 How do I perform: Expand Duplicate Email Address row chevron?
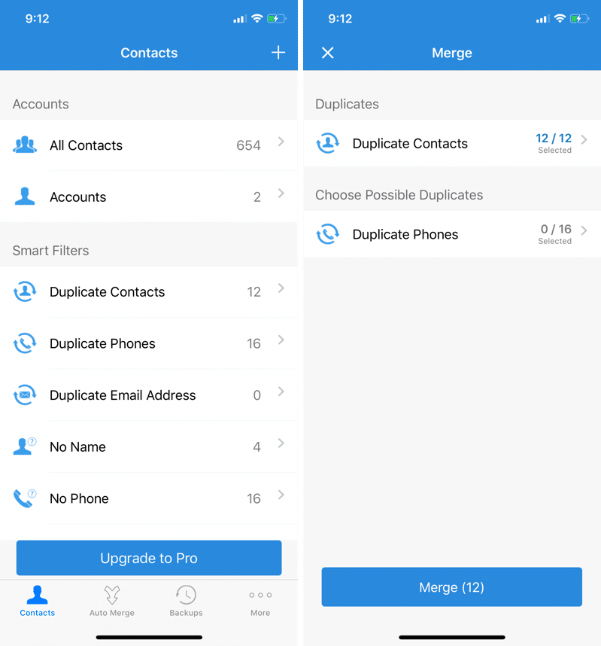pyautogui.click(x=281, y=392)
